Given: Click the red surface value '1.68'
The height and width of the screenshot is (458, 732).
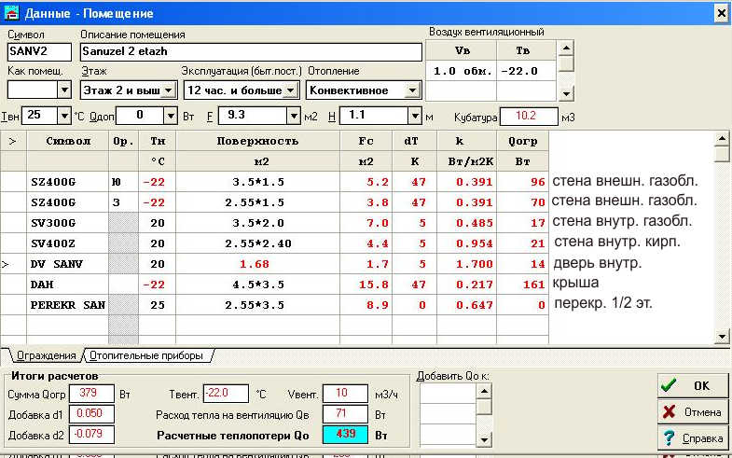Looking at the screenshot, I should [x=257, y=264].
